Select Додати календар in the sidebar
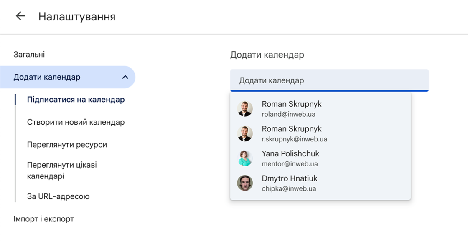The image size is (468, 241). 47,77
